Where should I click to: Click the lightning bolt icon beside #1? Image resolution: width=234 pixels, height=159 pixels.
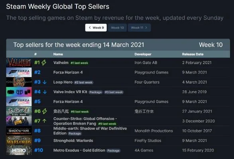click(44, 62)
